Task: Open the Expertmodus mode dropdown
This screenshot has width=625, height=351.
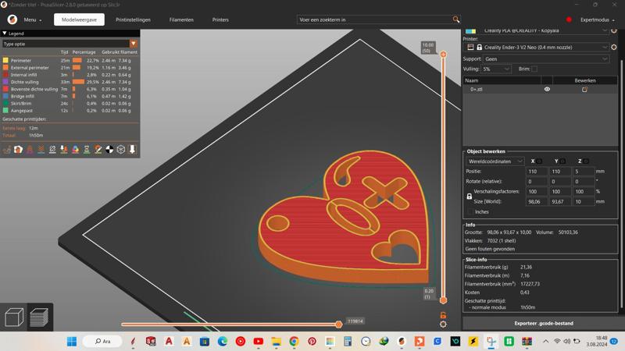Action: coord(597,19)
